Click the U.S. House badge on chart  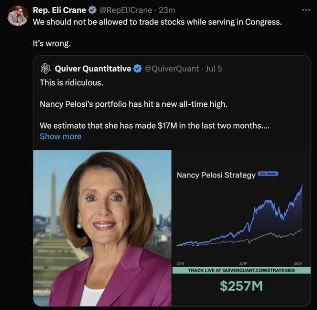coord(268,174)
